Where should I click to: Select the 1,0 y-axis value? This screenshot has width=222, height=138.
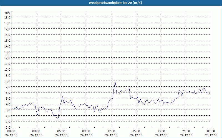8,121
